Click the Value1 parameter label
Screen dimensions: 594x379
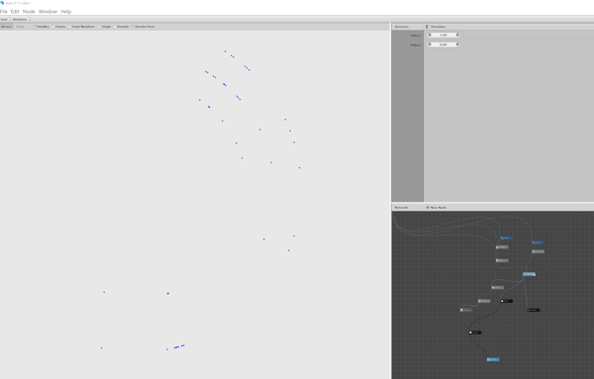[x=415, y=36]
